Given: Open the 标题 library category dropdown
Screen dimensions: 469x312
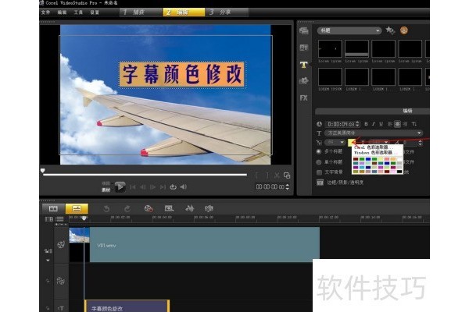Looking at the screenshot, I should pos(349,30).
